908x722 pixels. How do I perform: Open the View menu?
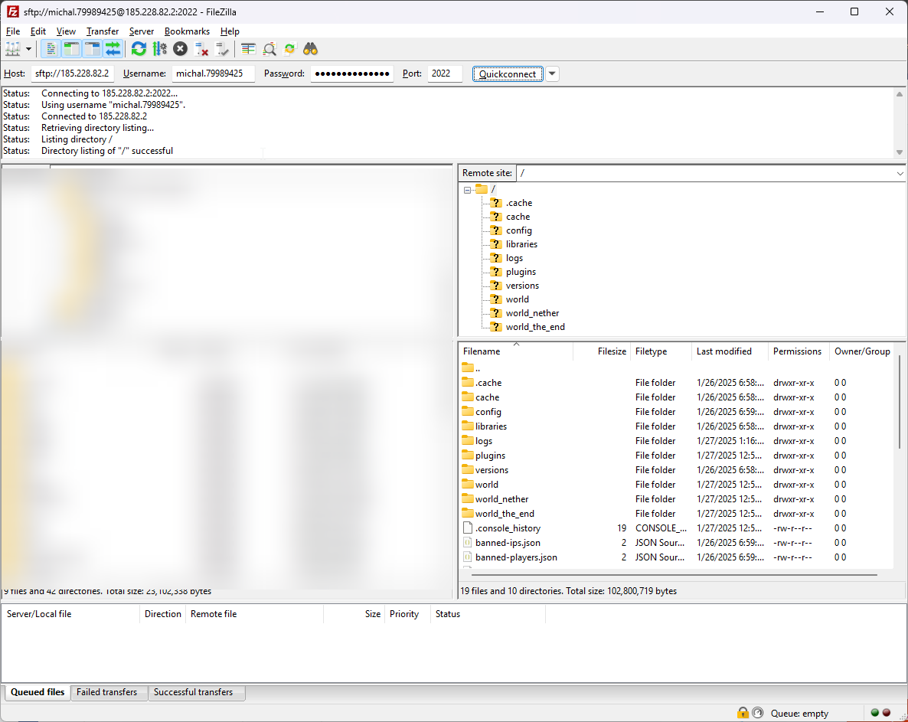(66, 31)
